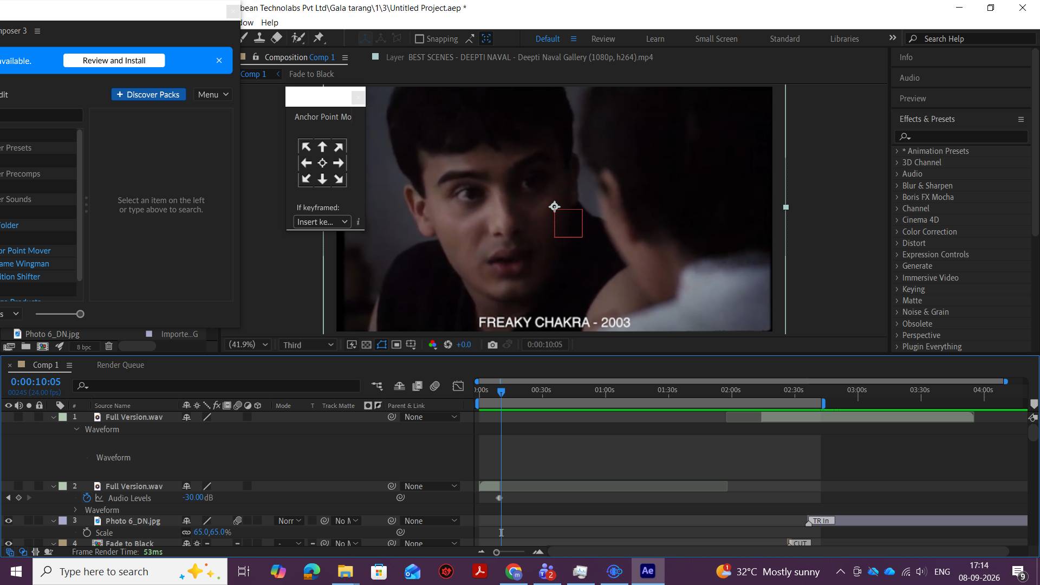The height and width of the screenshot is (585, 1040).
Task: Click the Discover Packs button
Action: (x=148, y=95)
